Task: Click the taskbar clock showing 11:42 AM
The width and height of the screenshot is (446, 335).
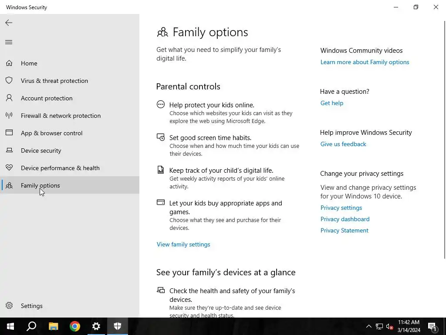Action: click(409, 326)
